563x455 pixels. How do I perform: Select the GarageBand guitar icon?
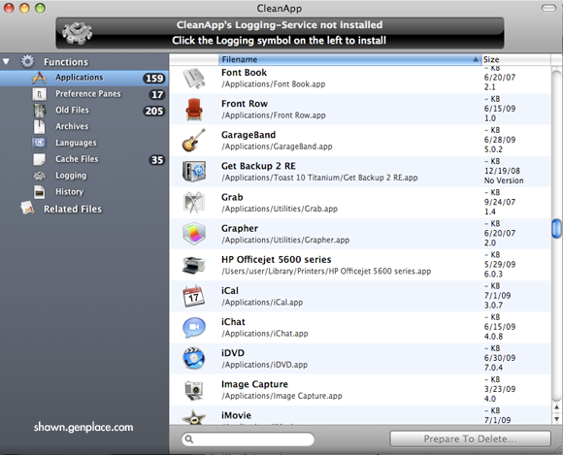coord(194,141)
